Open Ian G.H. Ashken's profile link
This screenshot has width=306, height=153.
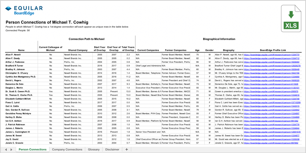click(x=271, y=121)
